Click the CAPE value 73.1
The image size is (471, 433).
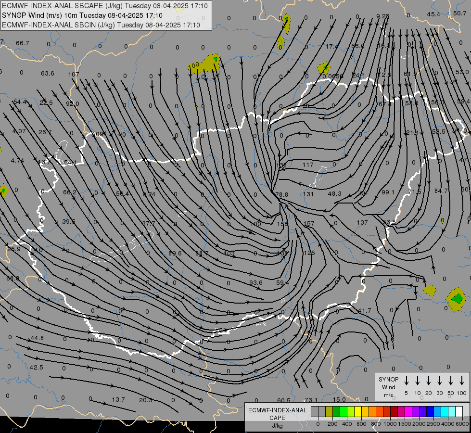pos(311,400)
